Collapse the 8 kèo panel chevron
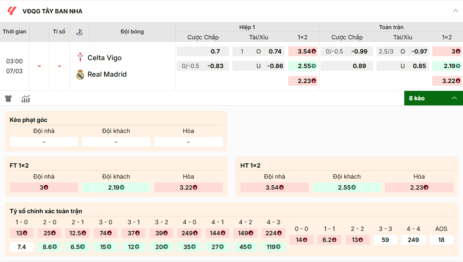463x262 pixels. tap(454, 98)
